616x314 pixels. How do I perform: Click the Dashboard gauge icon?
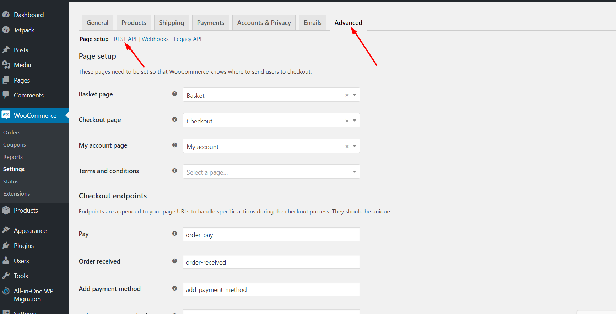pos(6,15)
